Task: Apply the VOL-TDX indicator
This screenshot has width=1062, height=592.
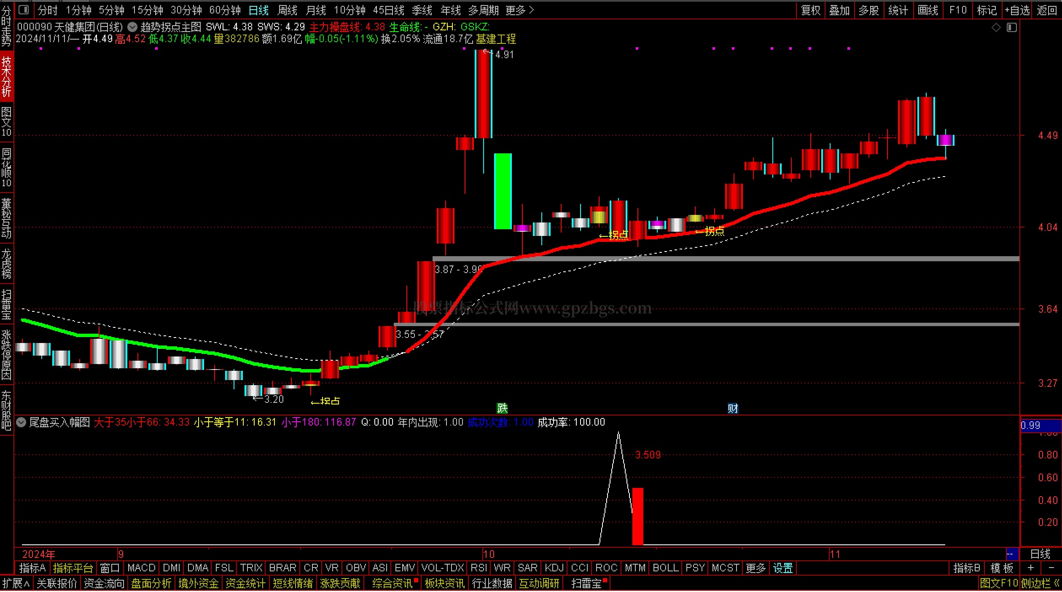Action: [x=443, y=568]
